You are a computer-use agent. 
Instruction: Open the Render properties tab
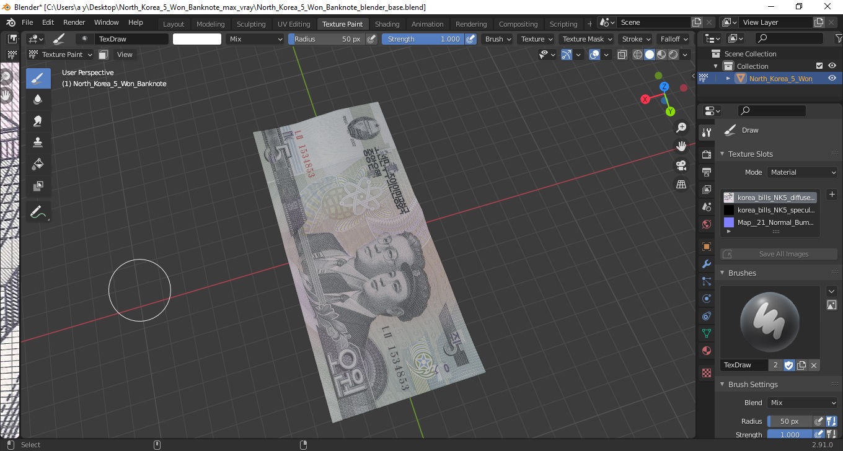click(706, 154)
